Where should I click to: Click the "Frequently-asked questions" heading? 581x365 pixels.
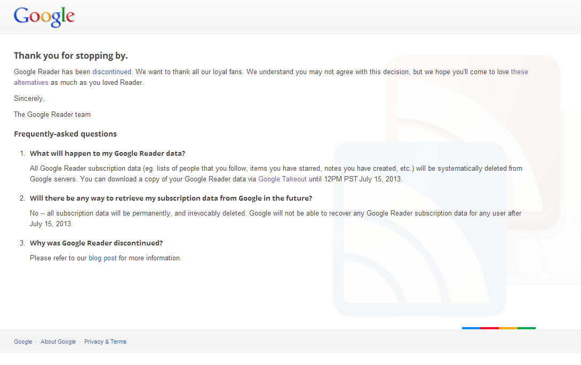pos(65,134)
